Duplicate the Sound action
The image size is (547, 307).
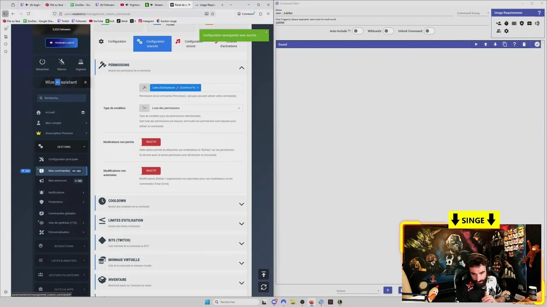click(505, 44)
